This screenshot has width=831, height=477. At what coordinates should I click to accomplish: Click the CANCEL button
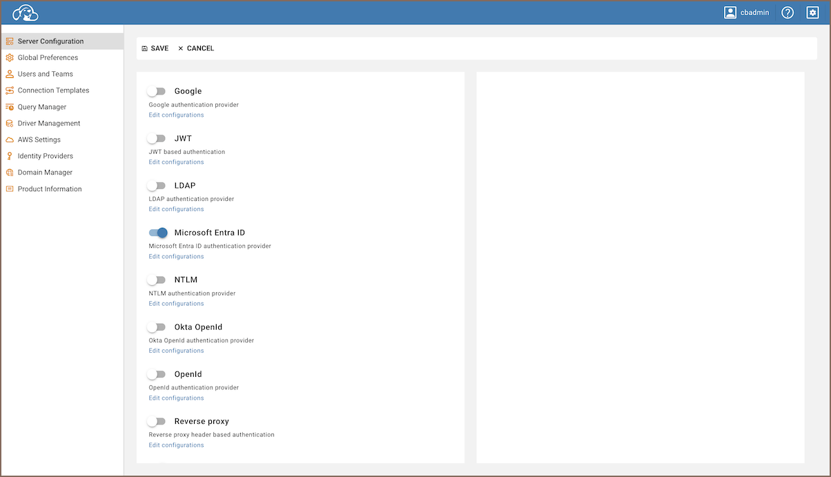point(196,48)
